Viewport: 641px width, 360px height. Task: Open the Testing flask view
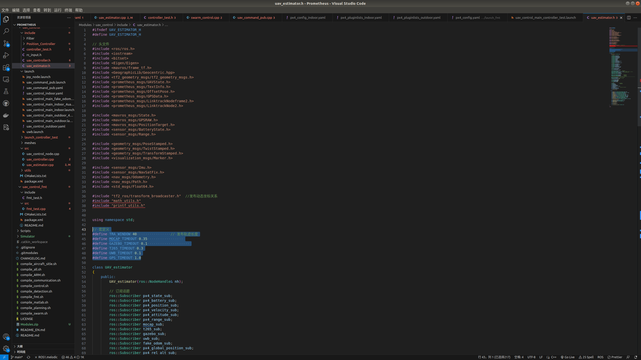click(x=6, y=91)
